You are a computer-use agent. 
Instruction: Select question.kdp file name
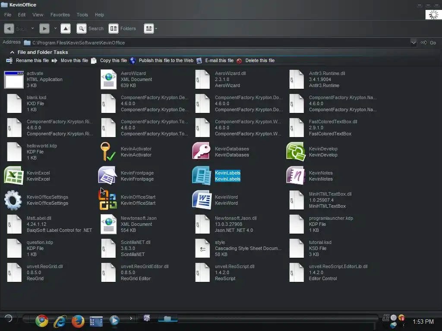coord(40,242)
